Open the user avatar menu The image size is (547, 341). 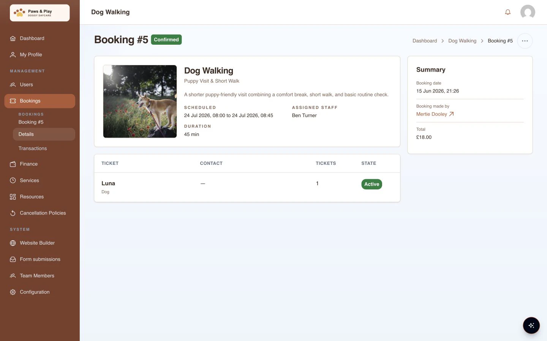(x=528, y=12)
